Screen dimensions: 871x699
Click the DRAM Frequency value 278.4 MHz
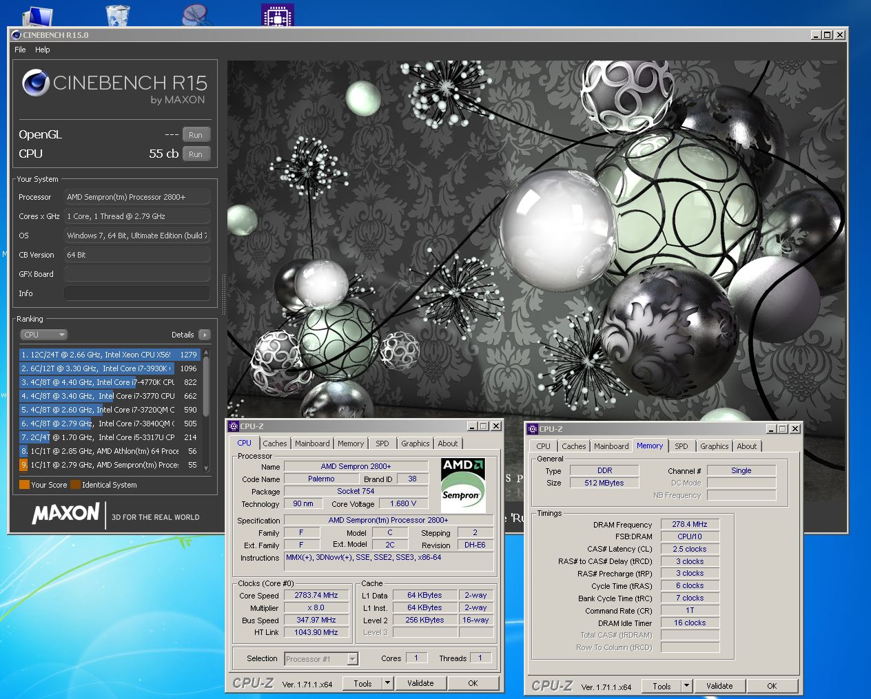pos(690,525)
